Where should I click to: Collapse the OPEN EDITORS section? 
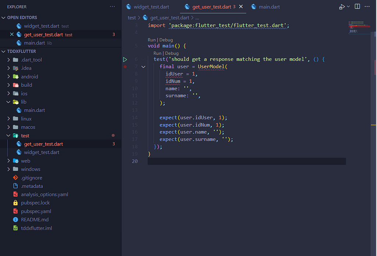click(4, 18)
